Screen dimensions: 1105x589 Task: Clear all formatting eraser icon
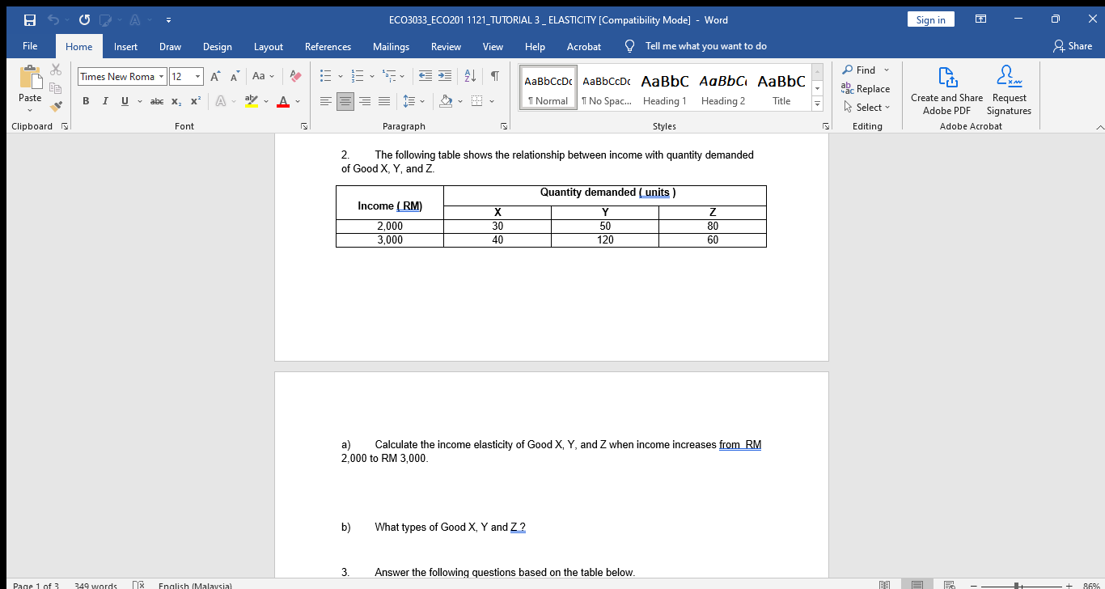295,76
